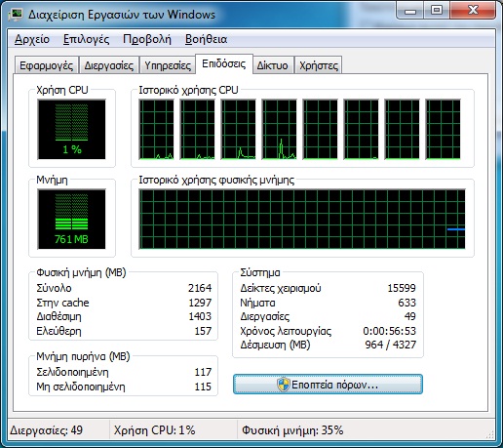Image resolution: width=503 pixels, height=448 pixels.
Task: Click the Σελιδοποιημένη value 117
Action: point(203,372)
